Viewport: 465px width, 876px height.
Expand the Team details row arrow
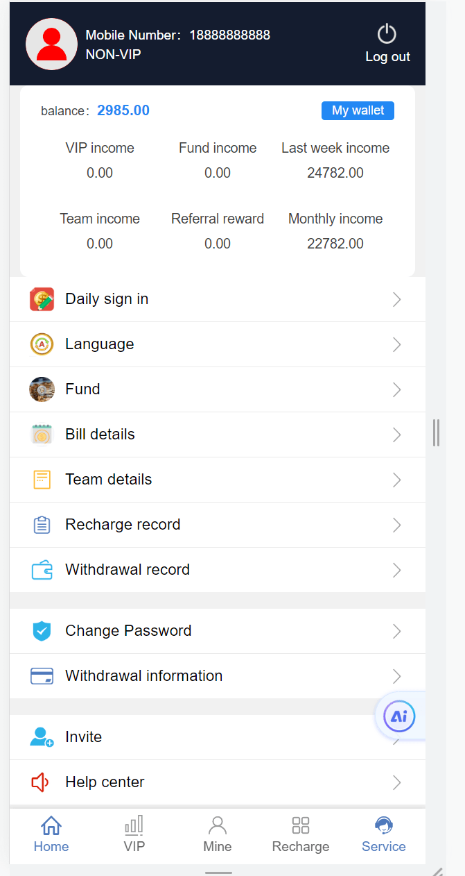pos(397,480)
